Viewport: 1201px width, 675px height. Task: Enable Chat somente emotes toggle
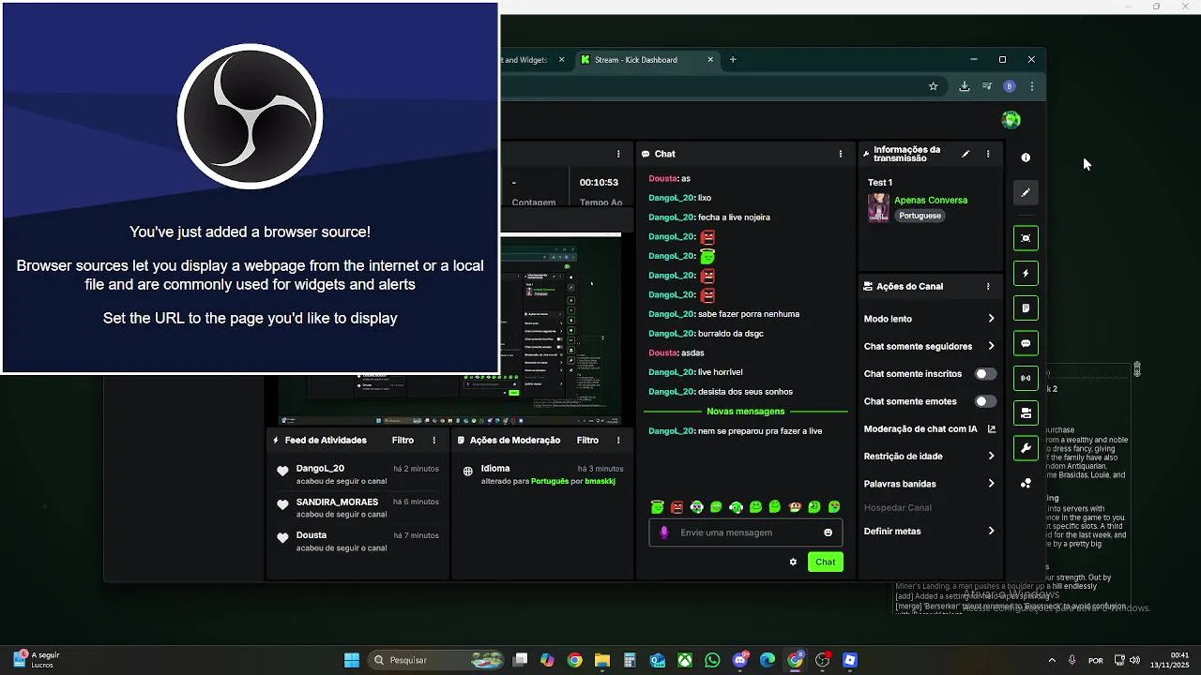click(985, 401)
